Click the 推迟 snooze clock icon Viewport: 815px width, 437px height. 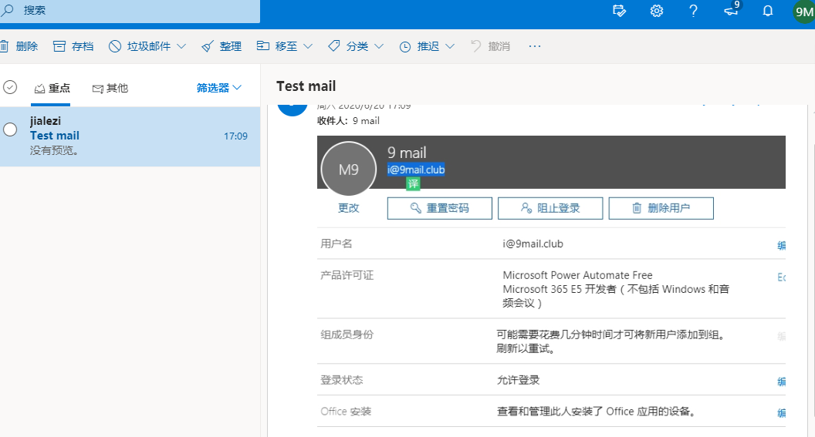(x=405, y=47)
